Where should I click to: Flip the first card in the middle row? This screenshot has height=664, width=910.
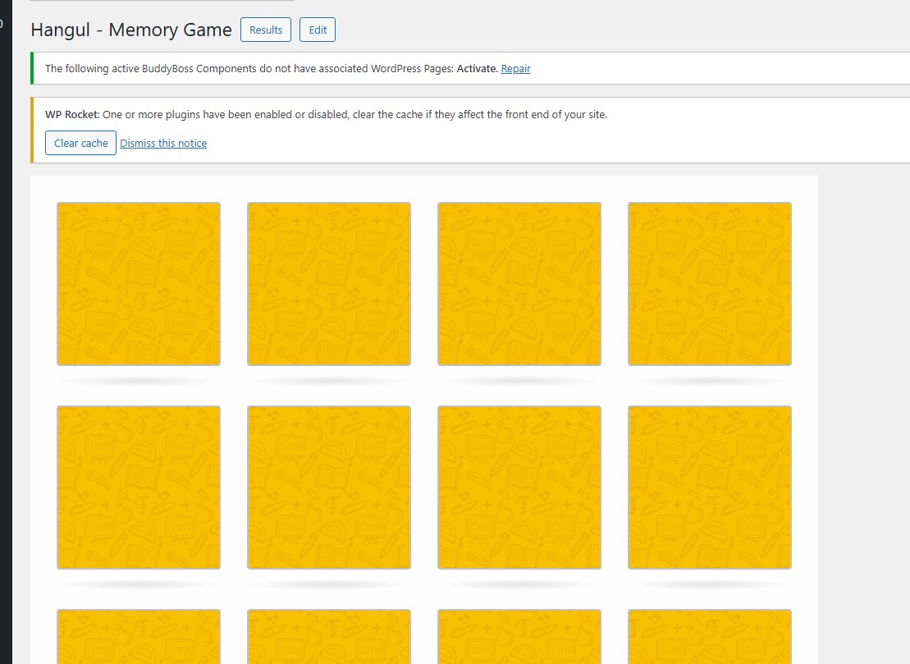[139, 487]
